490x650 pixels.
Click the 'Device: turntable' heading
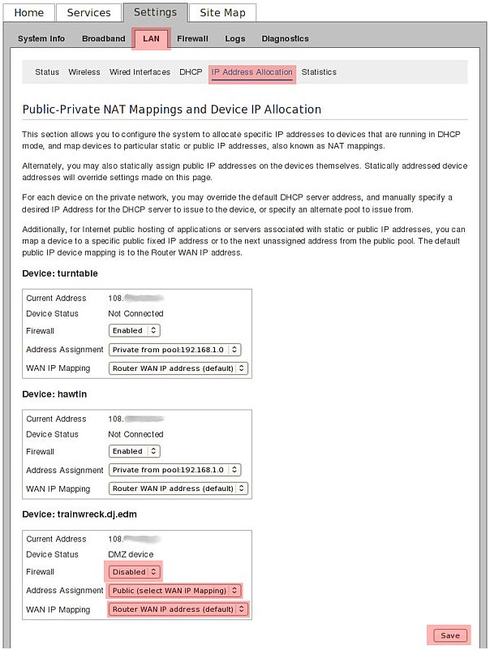click(60, 273)
